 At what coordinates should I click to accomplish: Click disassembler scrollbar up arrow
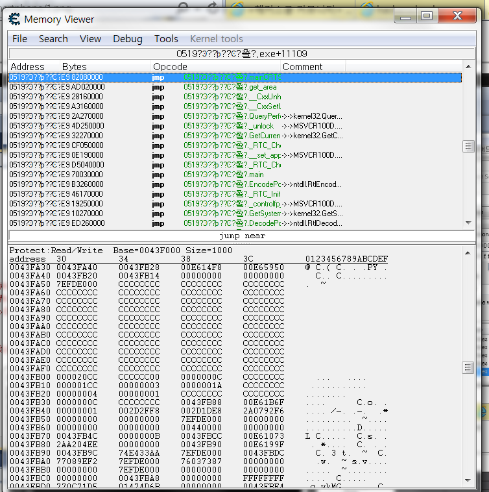[469, 68]
